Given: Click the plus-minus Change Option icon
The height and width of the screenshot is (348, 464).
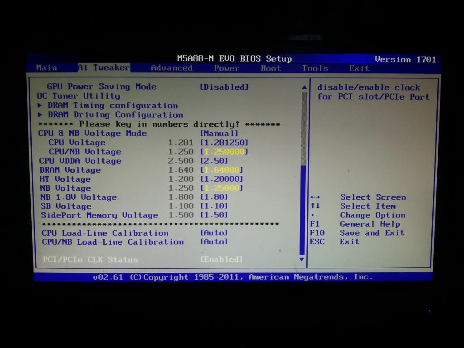Looking at the screenshot, I should 315,215.
